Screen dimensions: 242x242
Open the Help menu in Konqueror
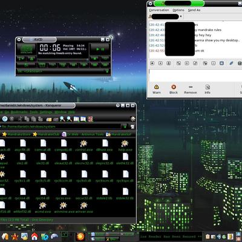tap(71, 112)
